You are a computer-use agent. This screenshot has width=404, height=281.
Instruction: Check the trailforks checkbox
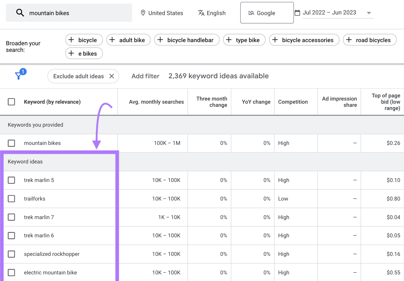11,199
